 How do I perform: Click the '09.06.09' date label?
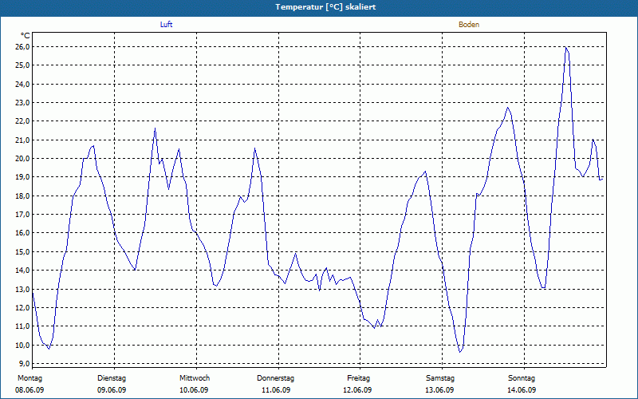click(112, 390)
